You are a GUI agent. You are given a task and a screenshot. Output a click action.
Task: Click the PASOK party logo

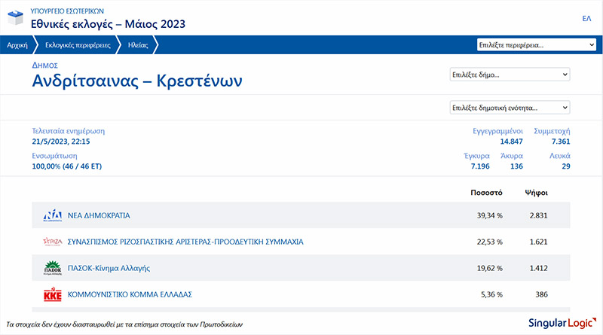(x=53, y=268)
